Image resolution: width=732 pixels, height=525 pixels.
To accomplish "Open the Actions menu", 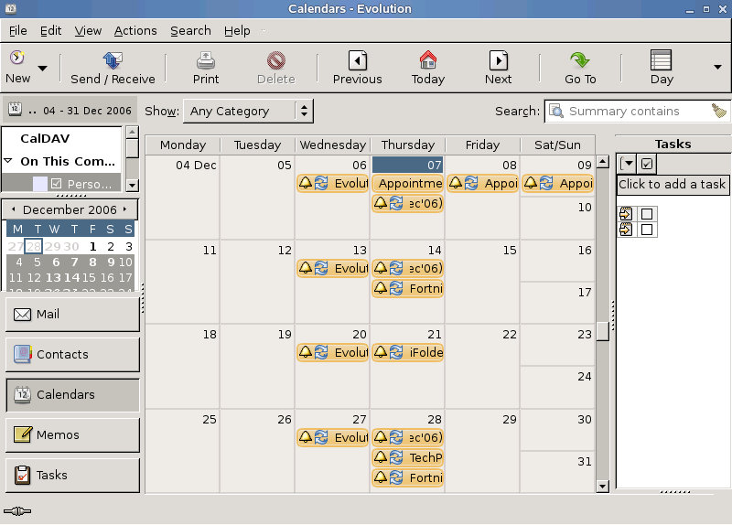I will (x=135, y=30).
